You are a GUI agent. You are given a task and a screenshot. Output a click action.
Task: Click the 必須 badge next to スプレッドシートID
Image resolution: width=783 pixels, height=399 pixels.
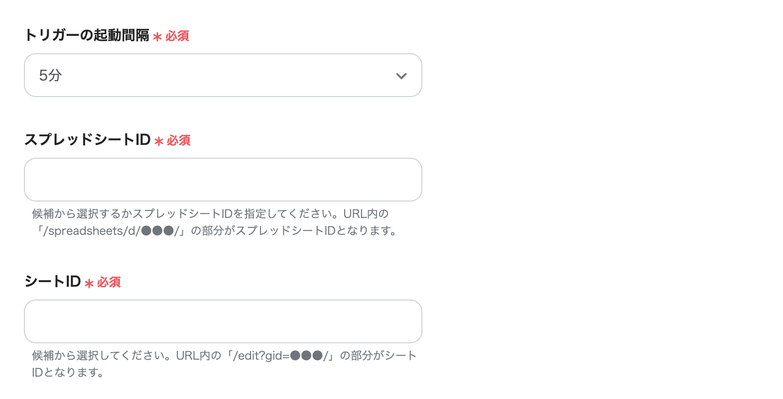coord(178,141)
